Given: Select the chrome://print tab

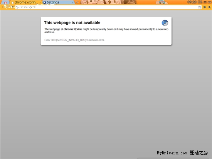Looking at the screenshot, I should click(x=26, y=2).
